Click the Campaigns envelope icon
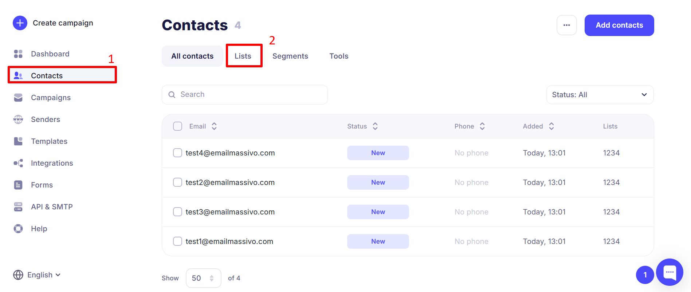Screen dimensions: 691x292 coord(18,98)
